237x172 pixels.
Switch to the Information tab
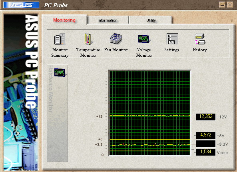coord(108,20)
